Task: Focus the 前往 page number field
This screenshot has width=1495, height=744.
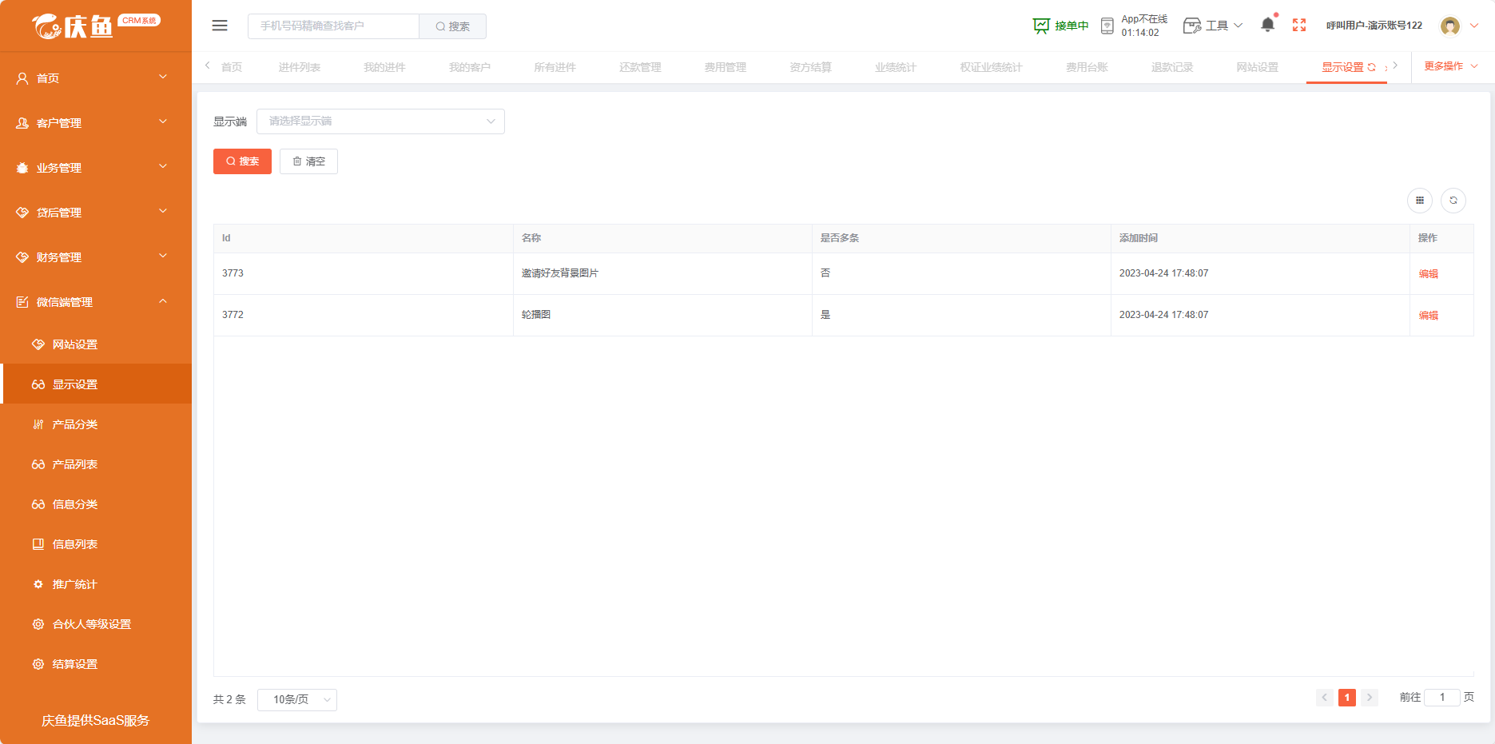Action: (x=1442, y=698)
